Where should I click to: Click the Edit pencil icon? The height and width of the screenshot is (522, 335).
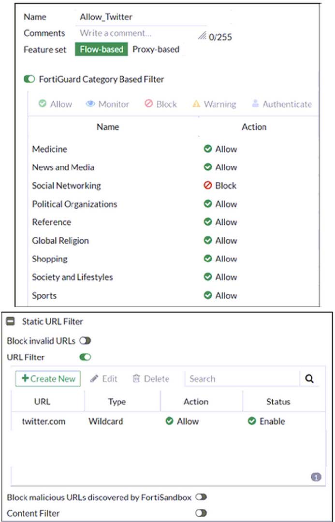[95, 379]
